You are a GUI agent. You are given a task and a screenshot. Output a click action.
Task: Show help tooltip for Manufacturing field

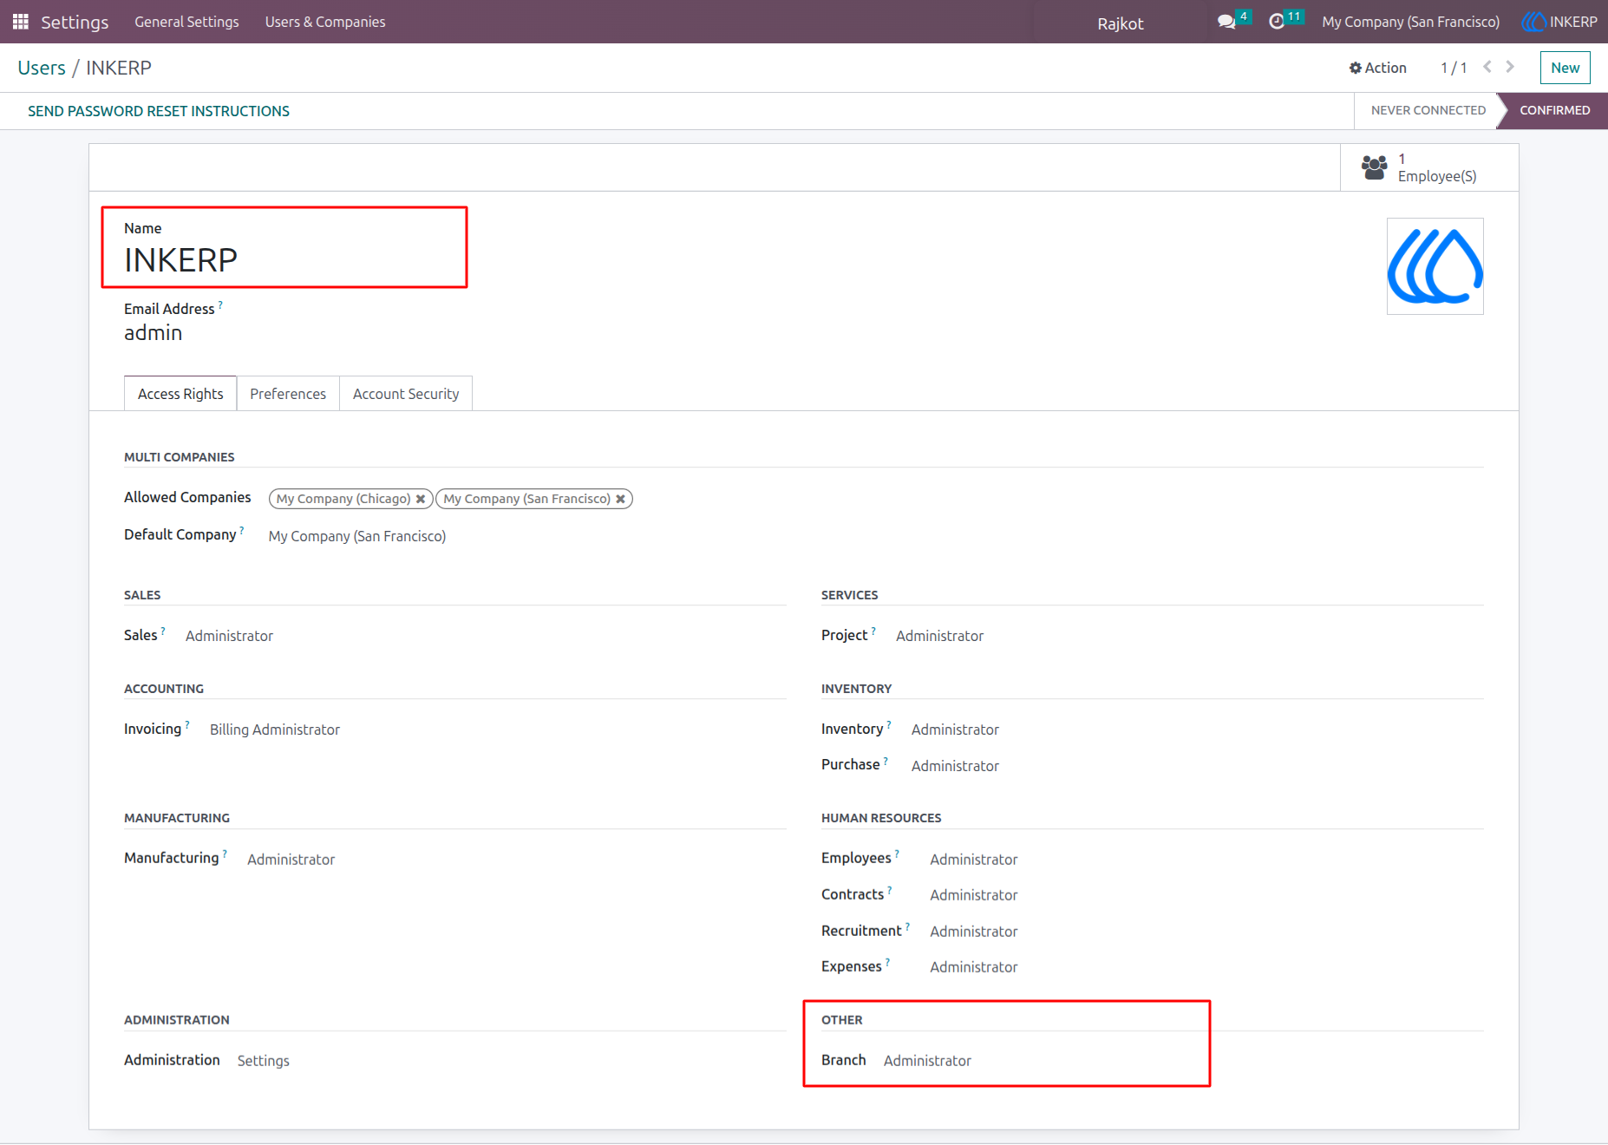coord(225,854)
